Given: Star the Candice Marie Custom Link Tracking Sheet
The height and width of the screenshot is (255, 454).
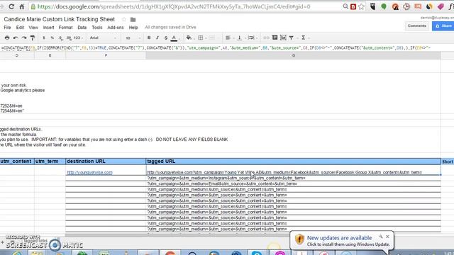Looking at the screenshot, I should pos(124,19).
